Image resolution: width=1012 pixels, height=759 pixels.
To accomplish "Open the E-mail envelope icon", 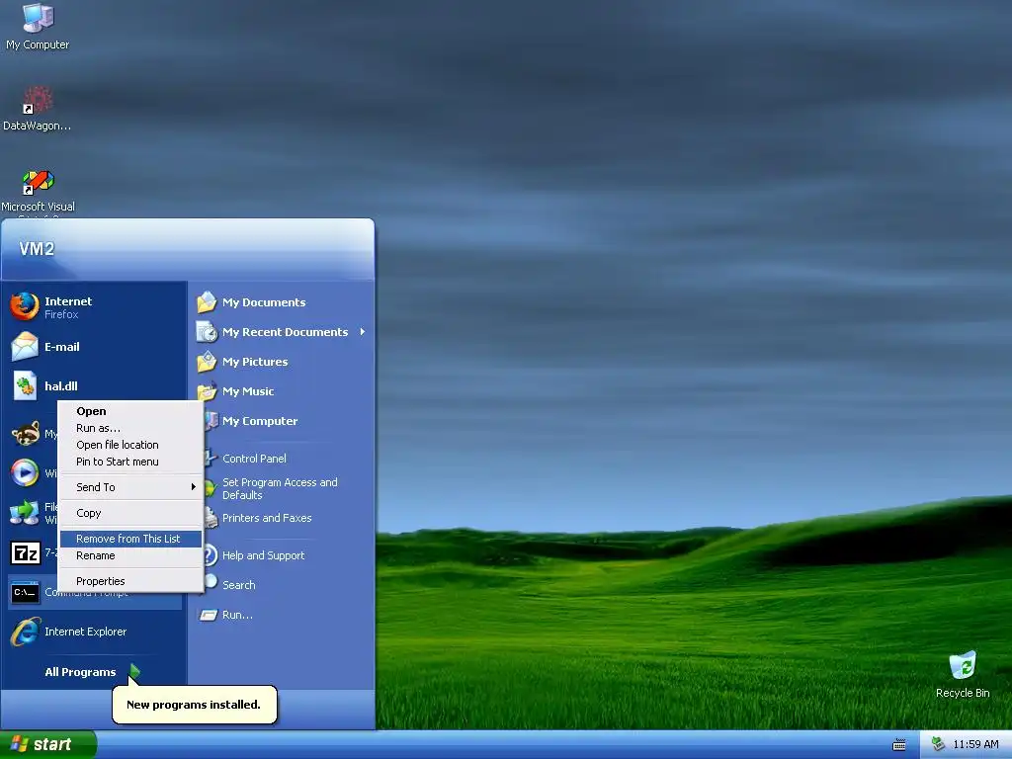I will [x=25, y=347].
